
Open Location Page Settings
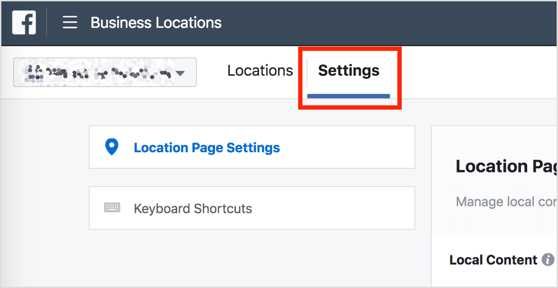[207, 148]
